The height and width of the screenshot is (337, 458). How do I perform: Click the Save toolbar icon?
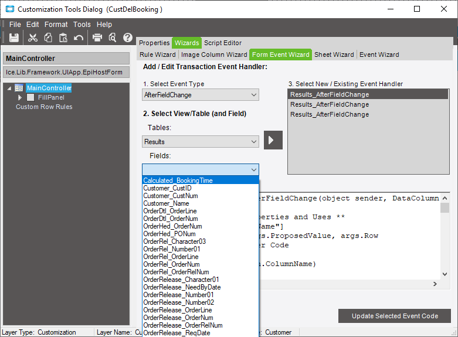[13, 38]
